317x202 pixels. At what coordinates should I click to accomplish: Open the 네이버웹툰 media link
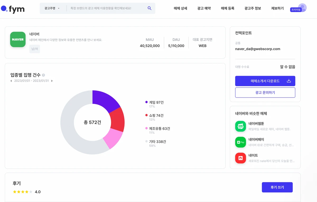point(256,123)
